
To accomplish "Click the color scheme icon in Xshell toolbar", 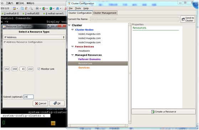I will (x=44, y=9).
